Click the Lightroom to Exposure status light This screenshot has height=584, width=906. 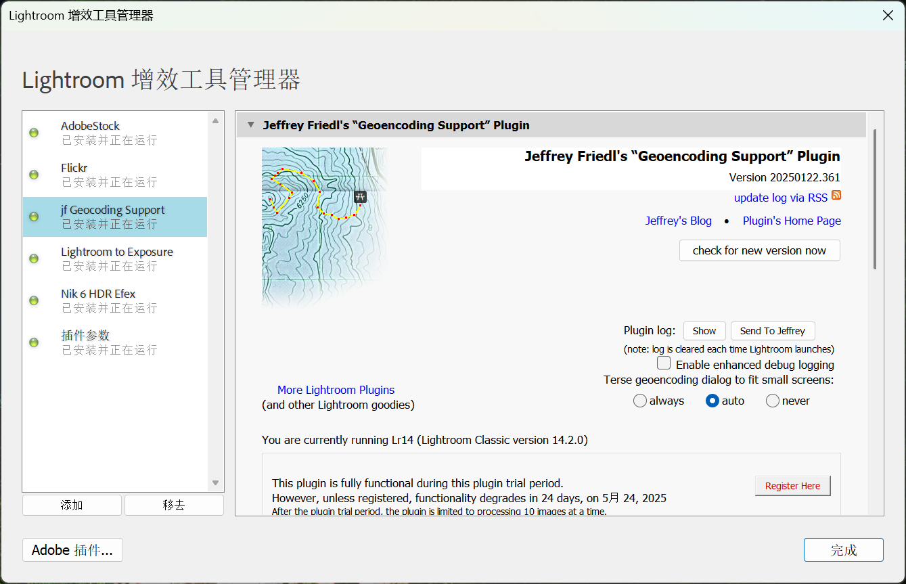(34, 259)
